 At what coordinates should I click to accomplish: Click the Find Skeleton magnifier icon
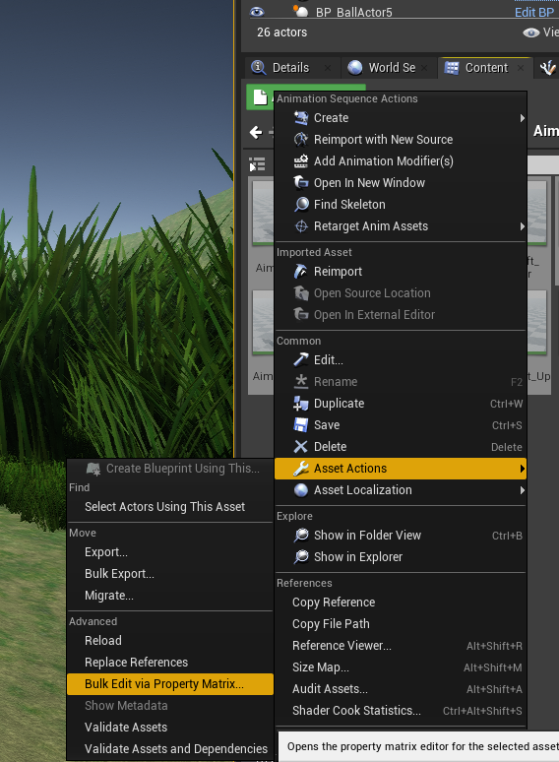[301, 205]
